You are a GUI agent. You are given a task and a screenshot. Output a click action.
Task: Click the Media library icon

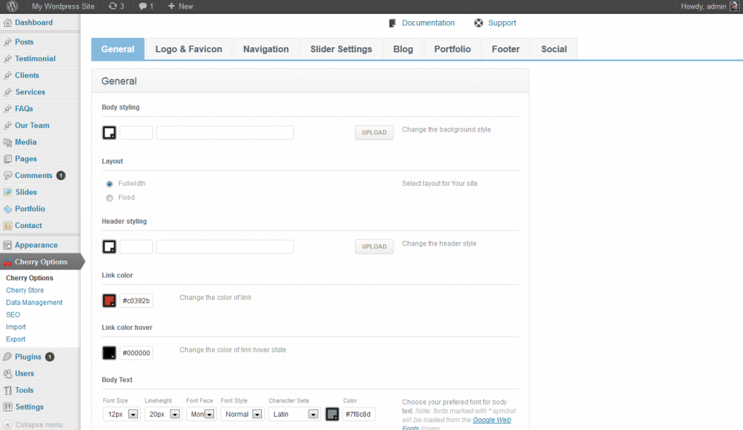point(7,142)
